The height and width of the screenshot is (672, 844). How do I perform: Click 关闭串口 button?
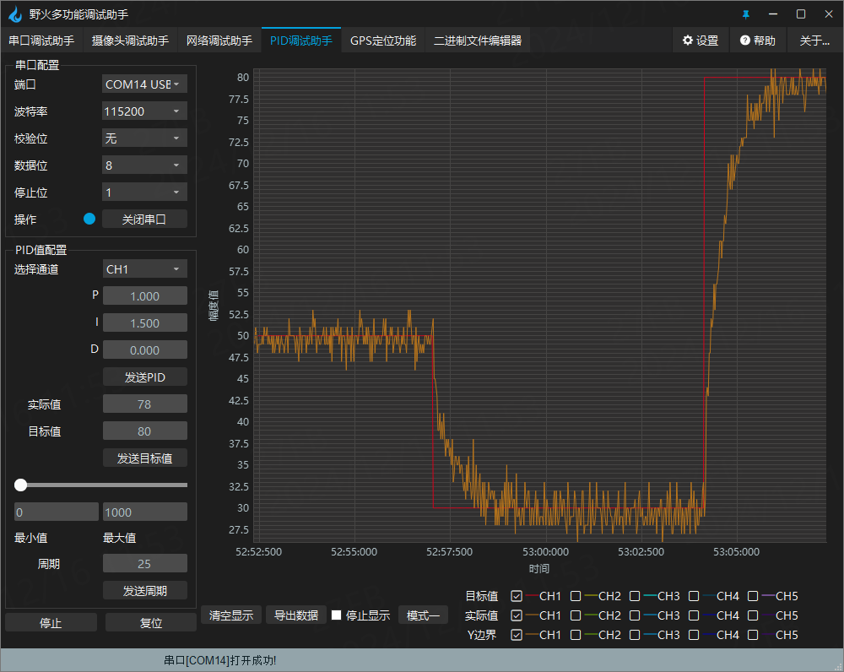(x=144, y=219)
